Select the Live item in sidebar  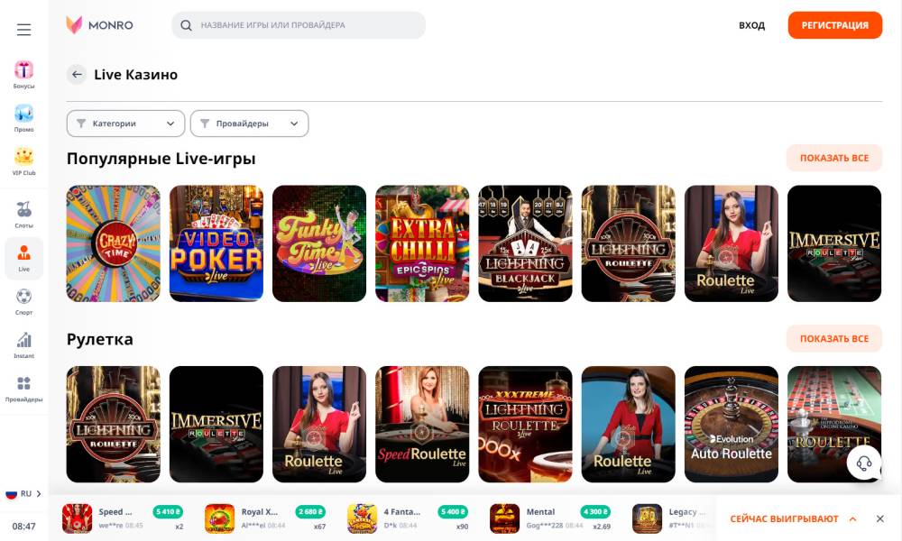click(x=23, y=258)
